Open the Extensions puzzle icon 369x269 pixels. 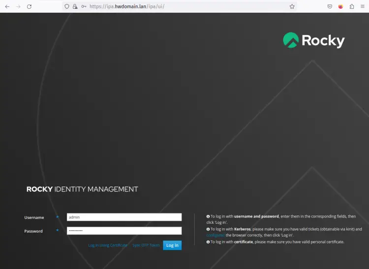pyautogui.click(x=352, y=6)
